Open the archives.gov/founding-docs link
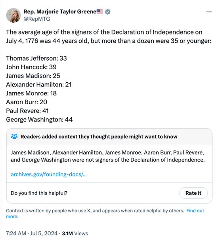The image size is (218, 240). [49, 174]
